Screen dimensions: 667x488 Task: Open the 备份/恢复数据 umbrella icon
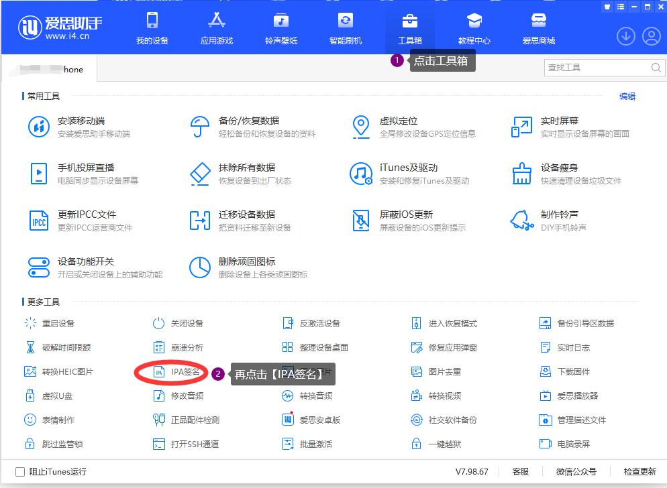click(199, 127)
